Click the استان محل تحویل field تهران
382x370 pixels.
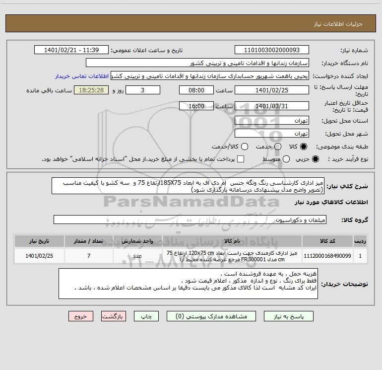click(272, 121)
